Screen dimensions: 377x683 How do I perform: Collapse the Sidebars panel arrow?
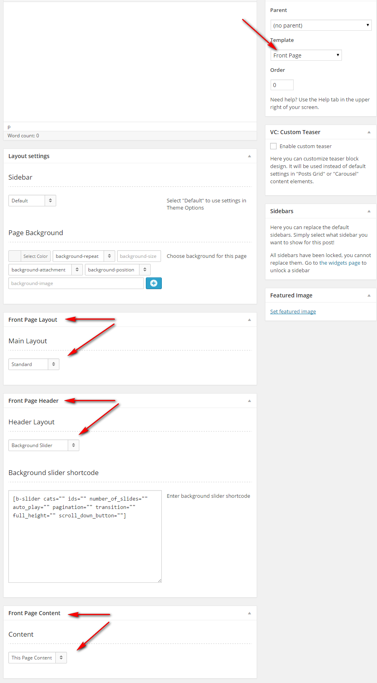(369, 211)
